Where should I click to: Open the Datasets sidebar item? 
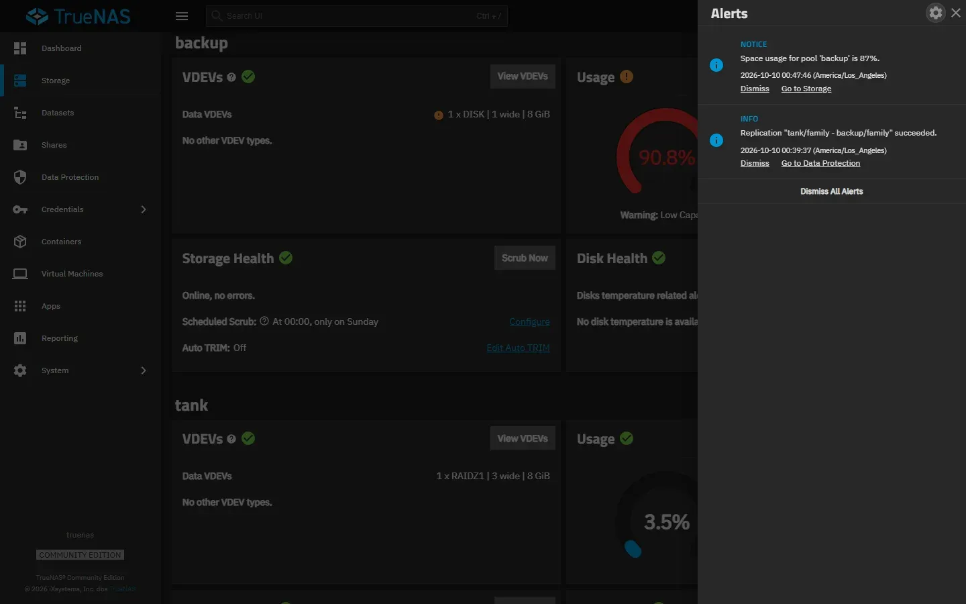80,113
